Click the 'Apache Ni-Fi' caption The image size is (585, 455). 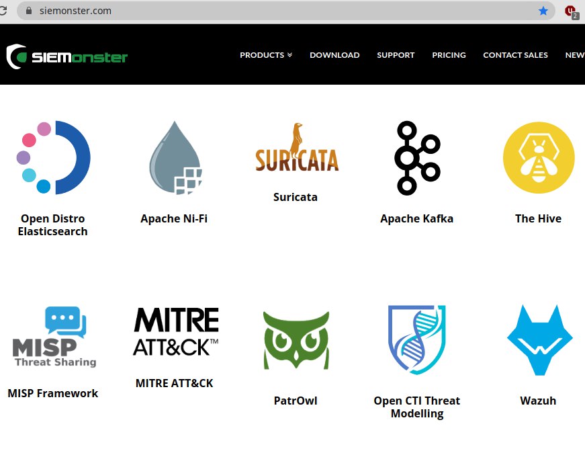(x=174, y=218)
